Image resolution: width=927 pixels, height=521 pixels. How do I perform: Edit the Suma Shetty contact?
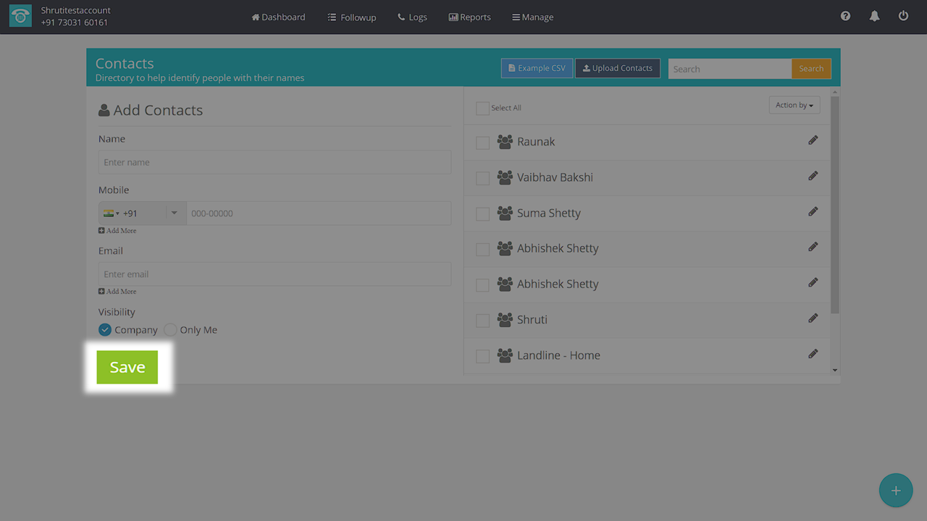[813, 212]
